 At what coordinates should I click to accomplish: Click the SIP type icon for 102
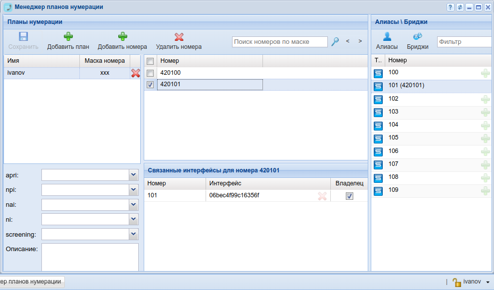(x=378, y=99)
